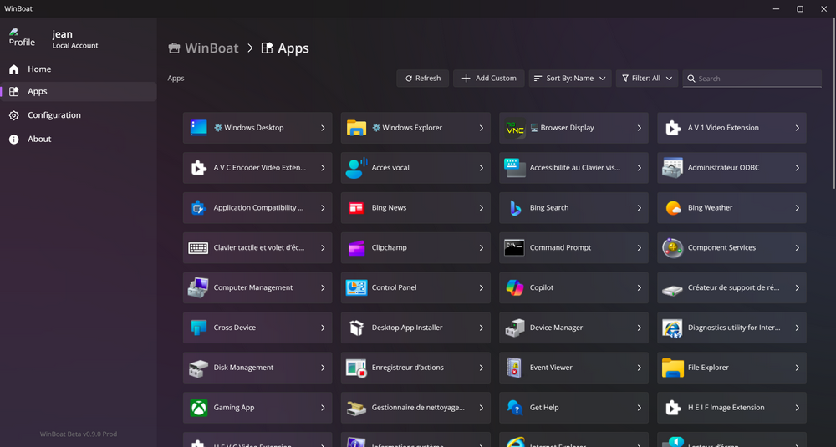Screen dimensions: 836x447
Task: Click the noVNC Browser Display icon
Action: [514, 128]
